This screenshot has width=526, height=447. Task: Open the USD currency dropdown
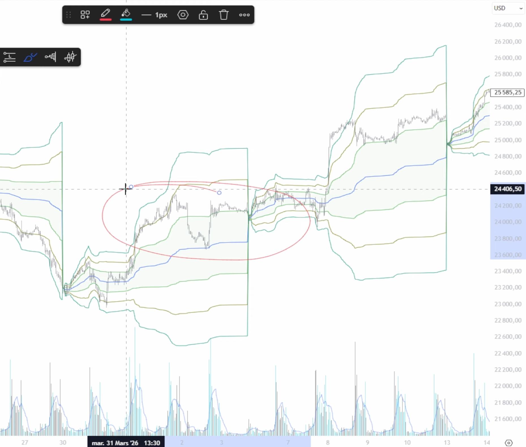coord(508,8)
